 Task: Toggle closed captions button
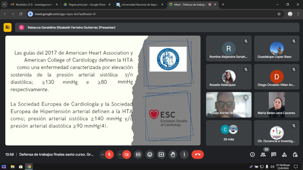(x=138, y=154)
